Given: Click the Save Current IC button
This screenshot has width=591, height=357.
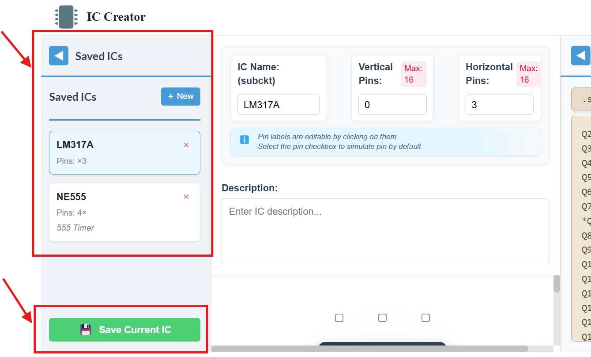Looking at the screenshot, I should click(x=124, y=330).
